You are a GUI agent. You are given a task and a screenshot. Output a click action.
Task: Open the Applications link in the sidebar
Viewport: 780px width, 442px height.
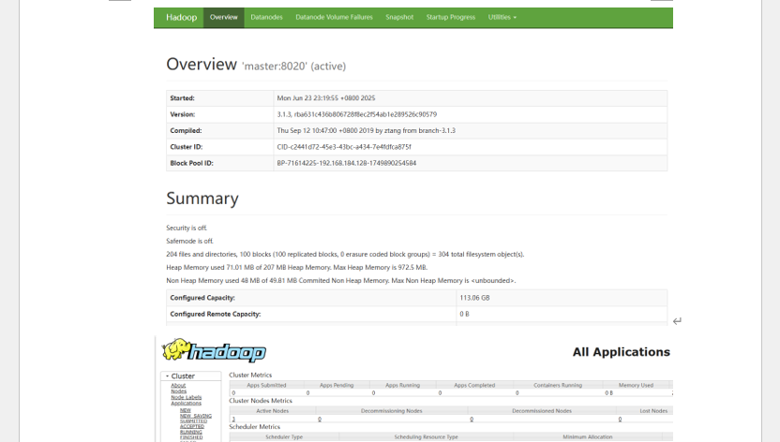187,403
